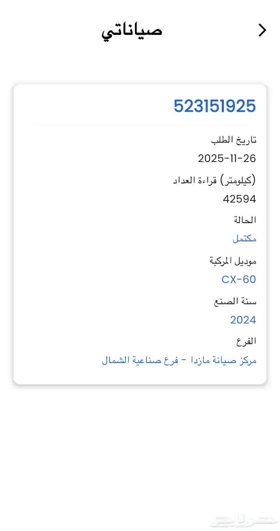This screenshot has height=531, width=280.
Task: Tap the back chevron at top right
Action: pyautogui.click(x=263, y=30)
